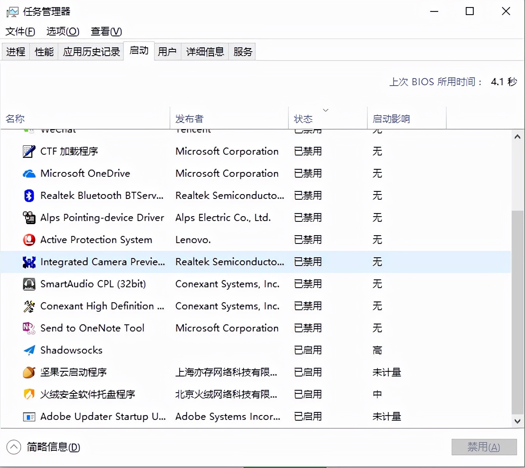Click the 坚果云启动程序 acorn icon
This screenshot has width=525, height=468.
(x=29, y=372)
